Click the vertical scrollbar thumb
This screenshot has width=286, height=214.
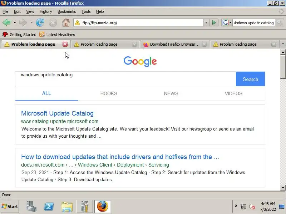(283, 67)
